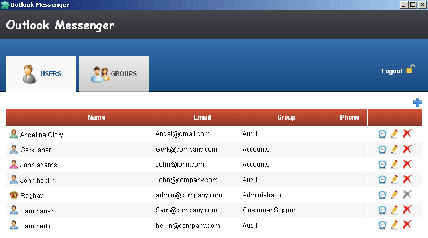Screen dimensions: 428x238
Task: Select the name Sam harish
Action: pos(38,211)
